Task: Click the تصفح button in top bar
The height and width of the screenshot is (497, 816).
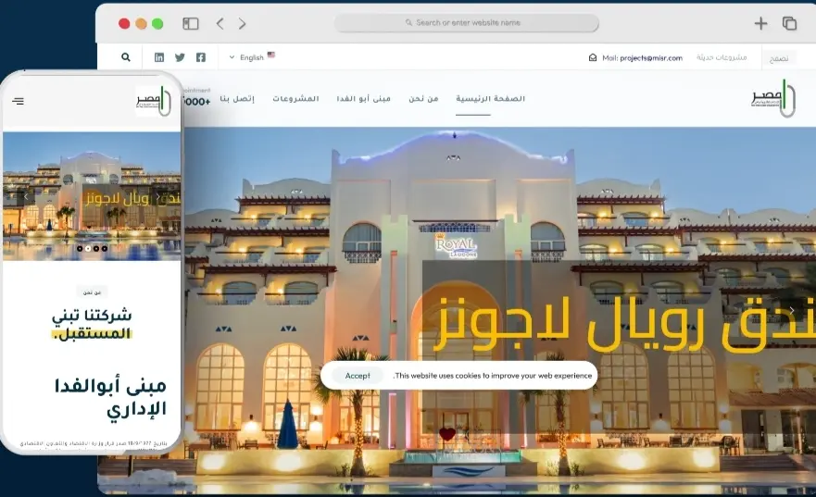Action: click(x=779, y=58)
